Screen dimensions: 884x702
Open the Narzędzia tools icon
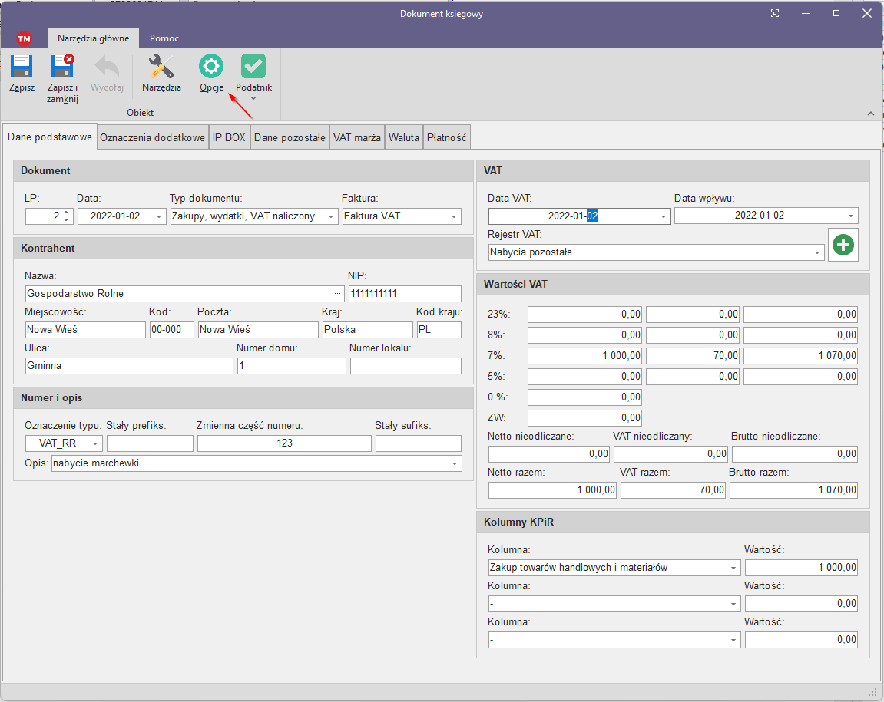click(x=161, y=68)
